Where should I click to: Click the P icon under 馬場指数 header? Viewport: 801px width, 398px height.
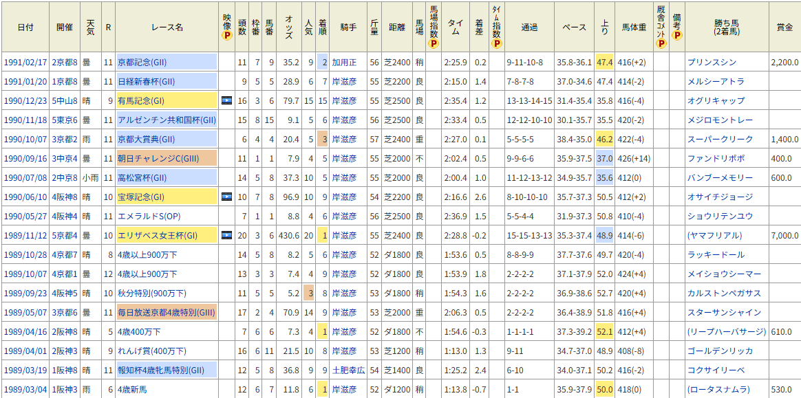tap(434, 43)
